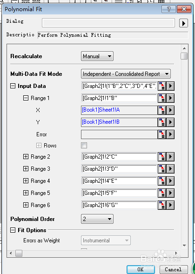
Task: Open the Range 3 flyout arrow
Action: [x=170, y=169]
